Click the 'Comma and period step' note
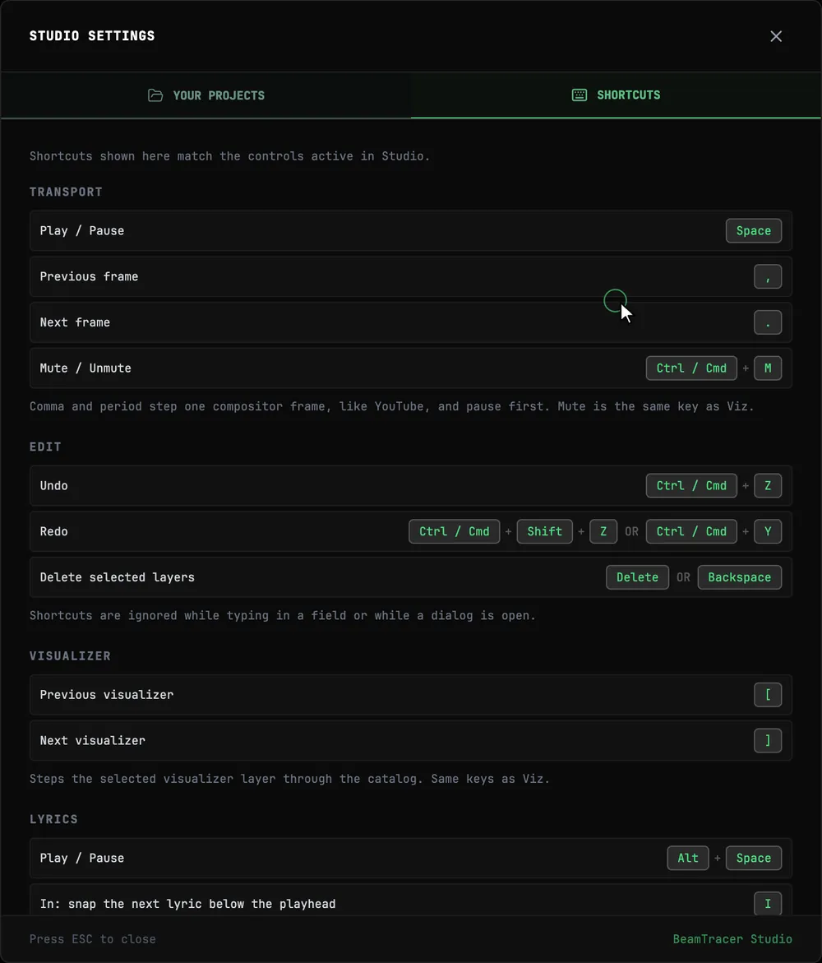Image resolution: width=822 pixels, height=963 pixels. pyautogui.click(x=391, y=406)
